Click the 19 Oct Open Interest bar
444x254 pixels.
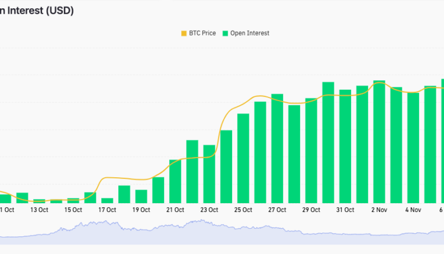(x=141, y=196)
